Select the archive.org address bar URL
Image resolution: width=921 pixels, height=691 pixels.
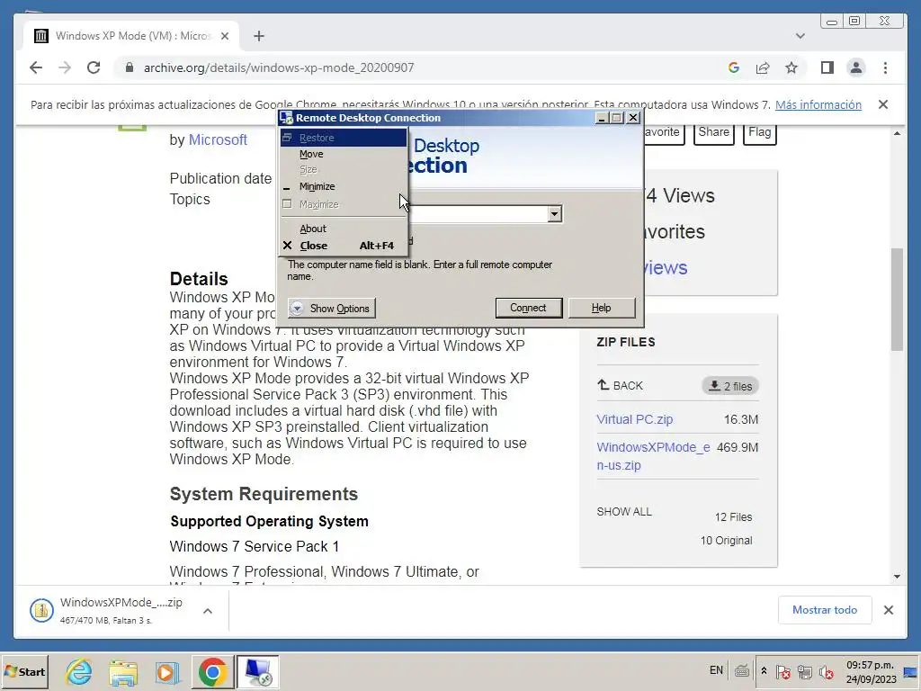tap(279, 67)
